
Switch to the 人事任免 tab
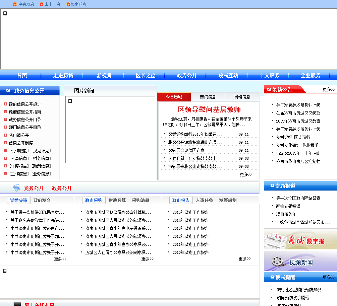(205, 200)
